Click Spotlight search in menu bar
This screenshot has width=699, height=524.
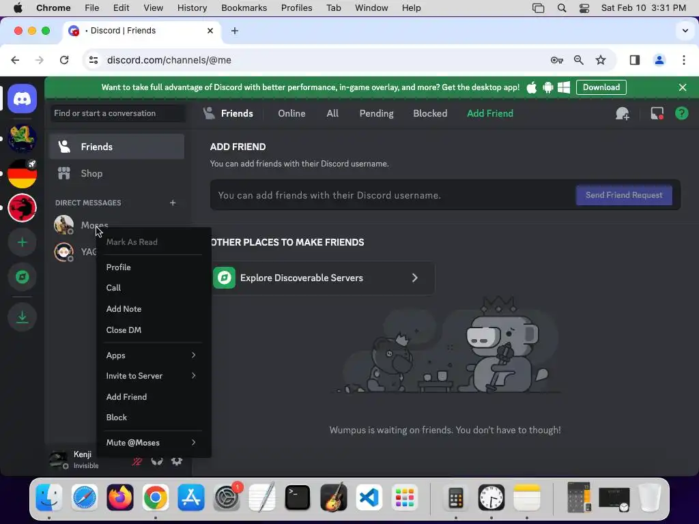pos(562,8)
